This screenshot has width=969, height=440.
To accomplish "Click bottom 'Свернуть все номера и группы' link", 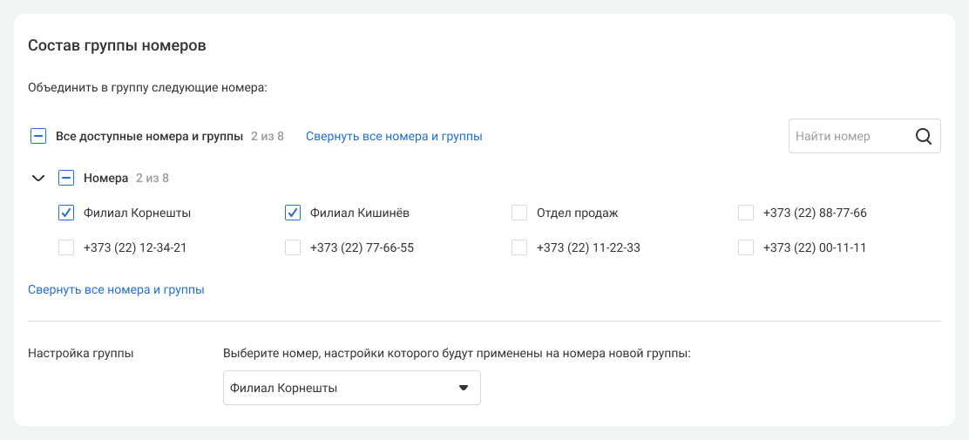I will [116, 289].
